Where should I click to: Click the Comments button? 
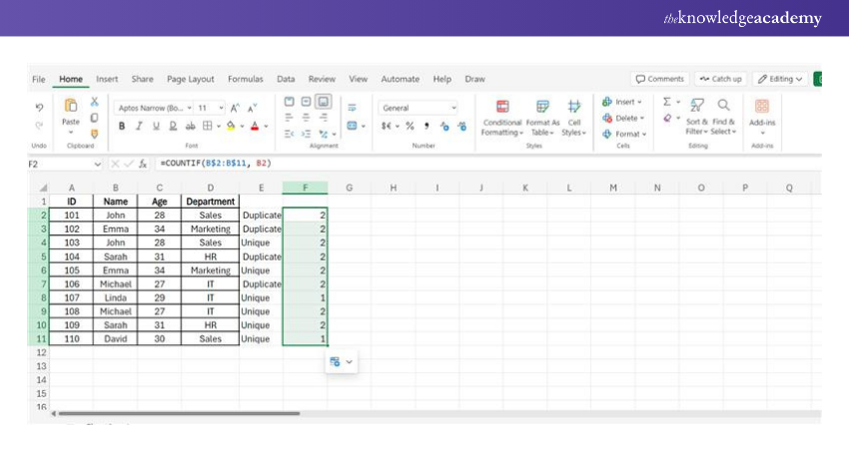coord(660,79)
